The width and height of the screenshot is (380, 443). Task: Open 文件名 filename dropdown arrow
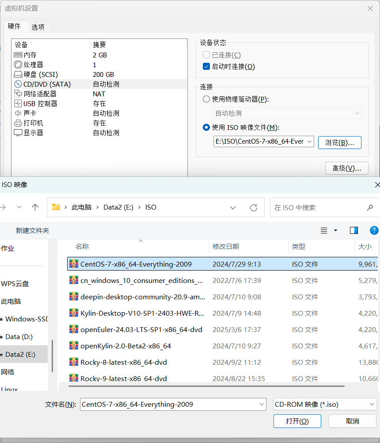pyautogui.click(x=262, y=404)
